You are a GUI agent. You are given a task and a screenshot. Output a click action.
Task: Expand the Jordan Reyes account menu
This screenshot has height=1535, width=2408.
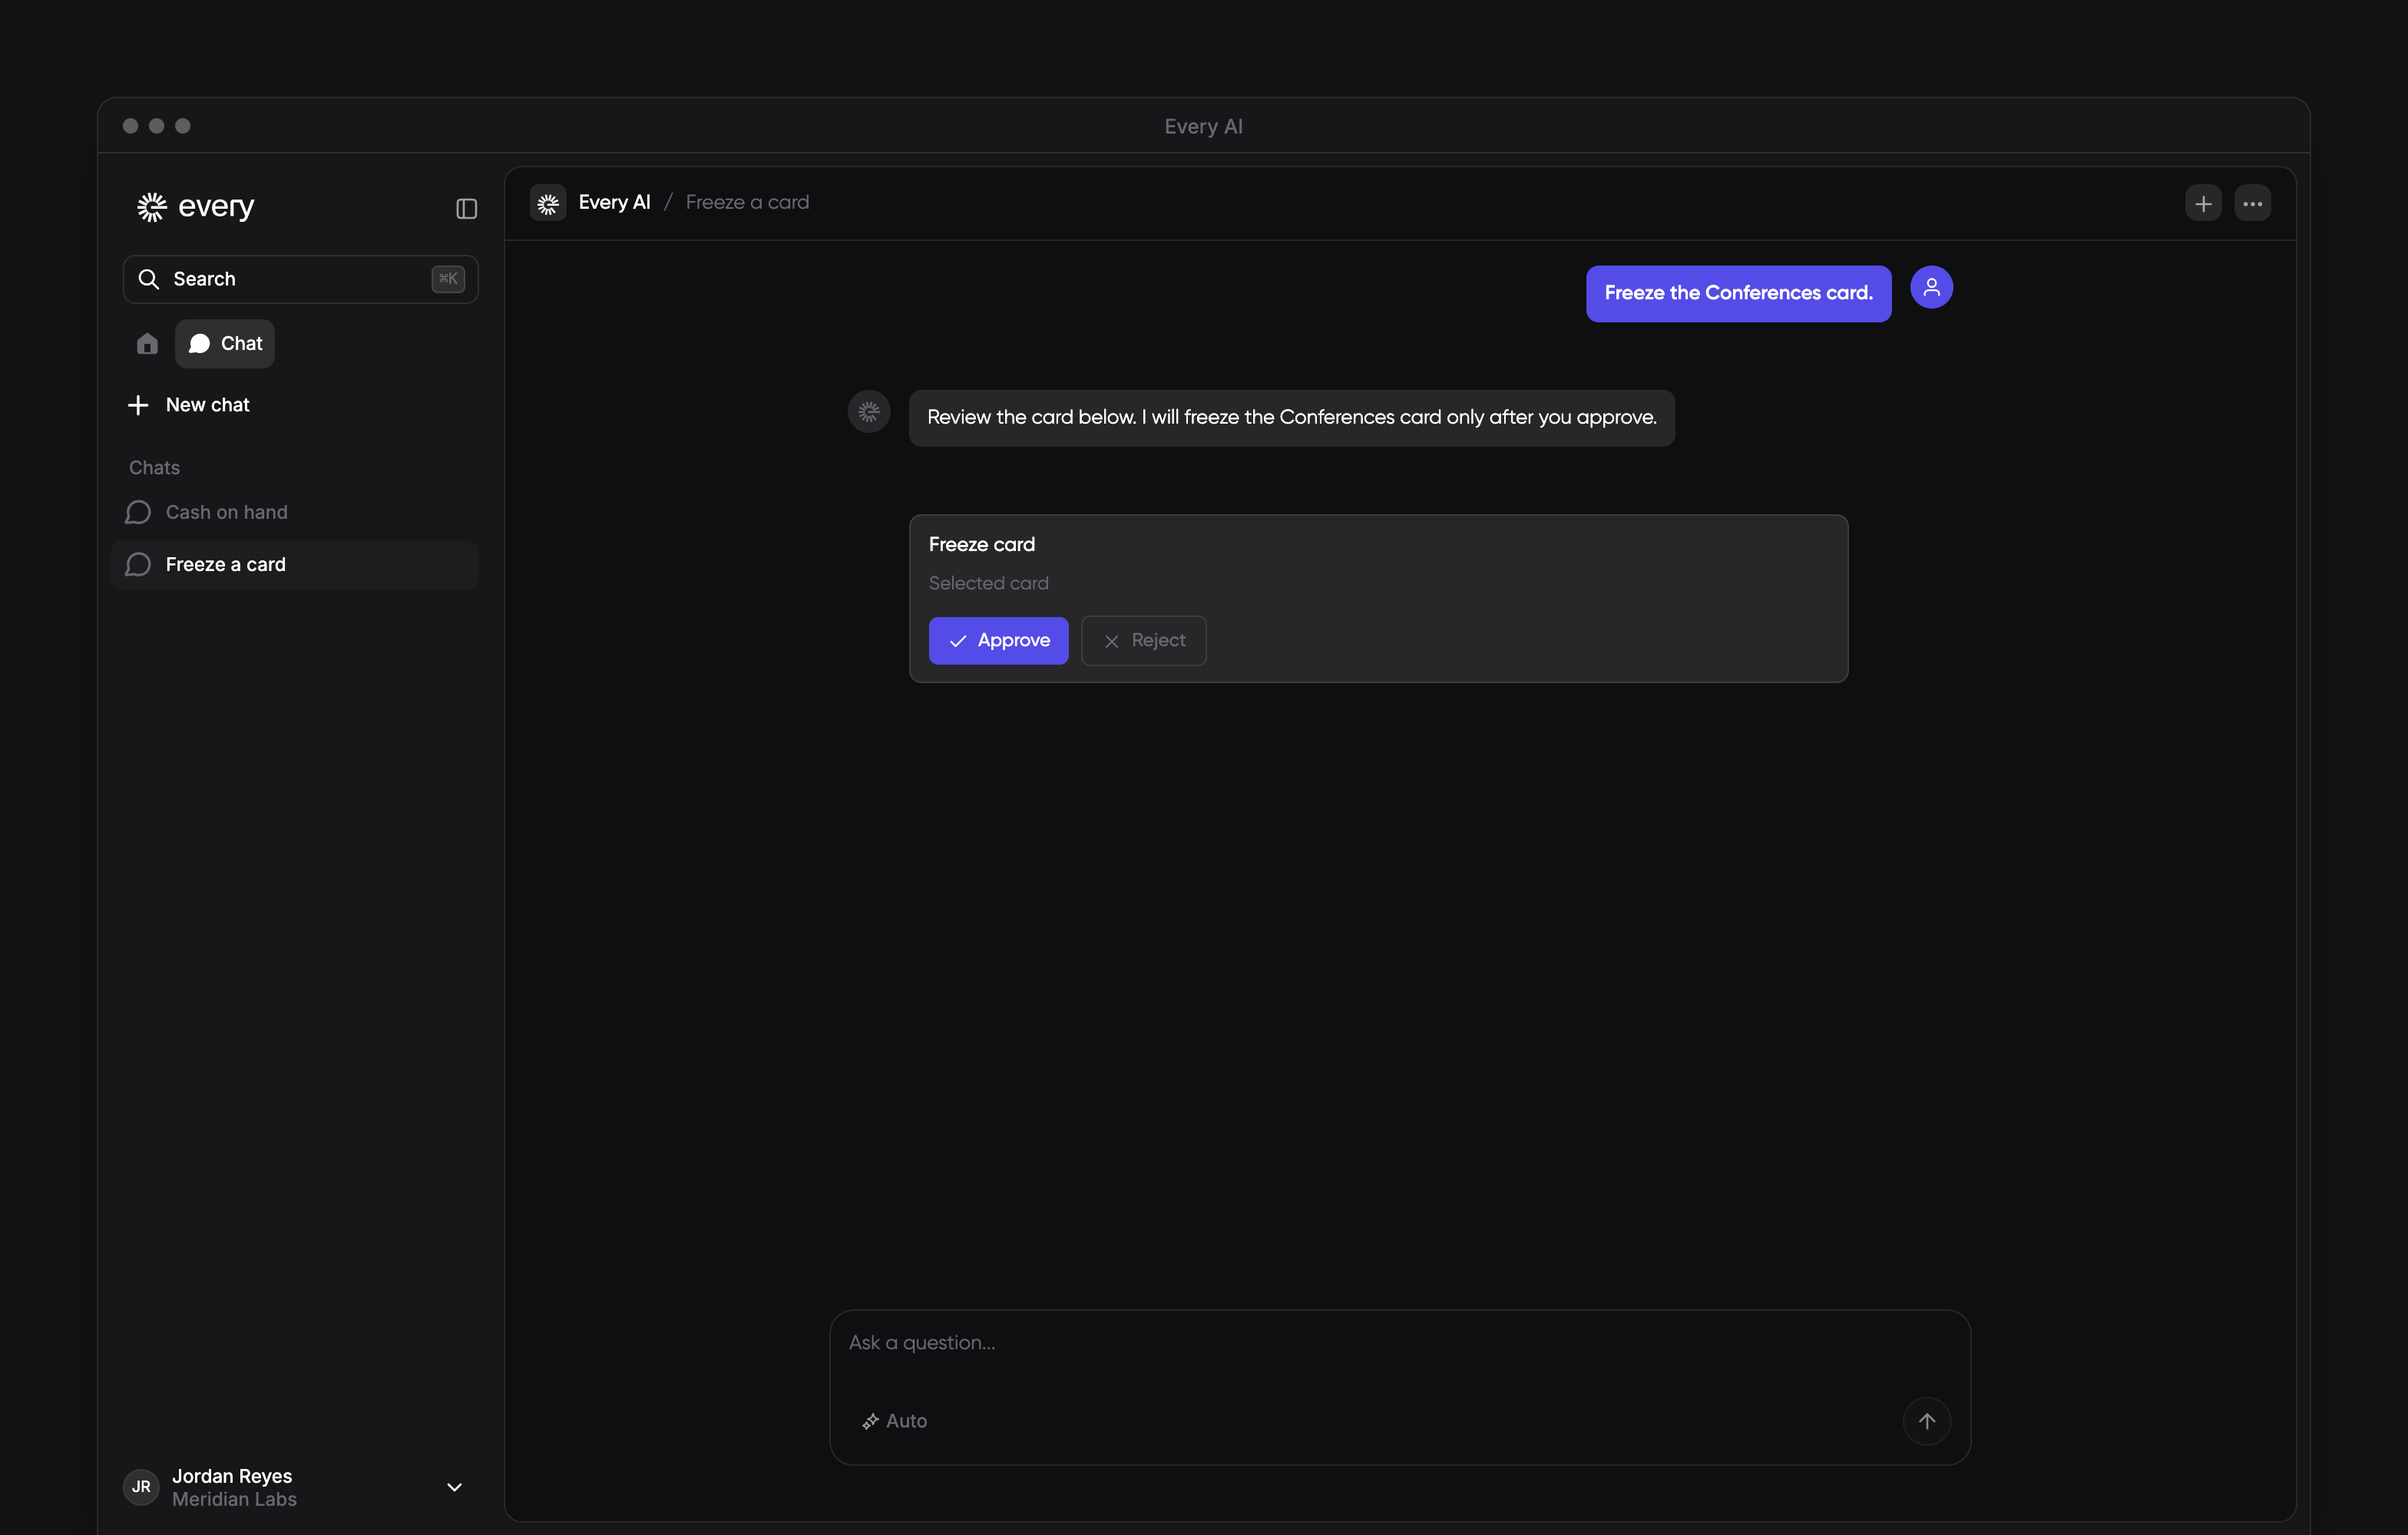(454, 1487)
